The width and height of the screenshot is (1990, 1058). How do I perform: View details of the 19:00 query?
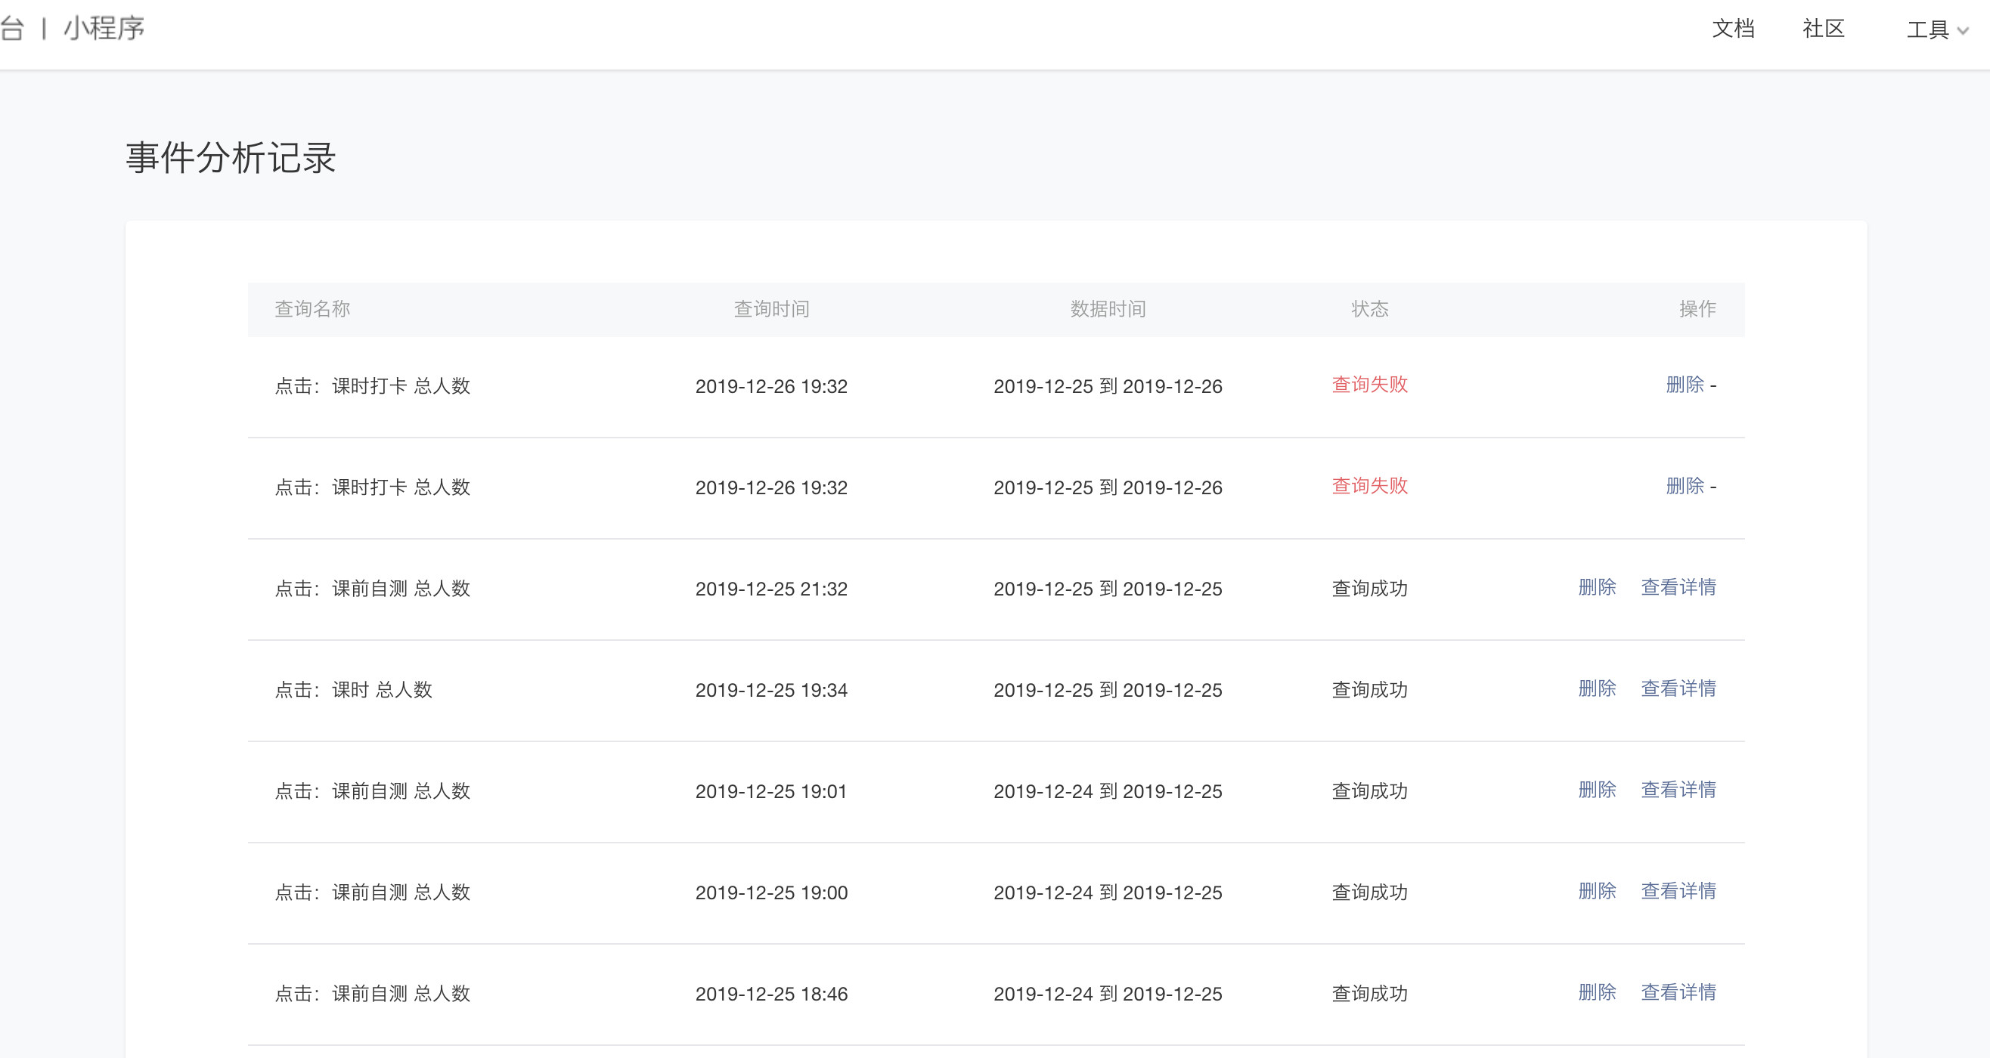coord(1678,890)
